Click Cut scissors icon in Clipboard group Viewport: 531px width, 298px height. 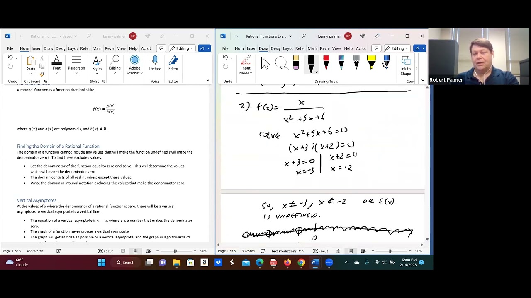[x=41, y=59]
